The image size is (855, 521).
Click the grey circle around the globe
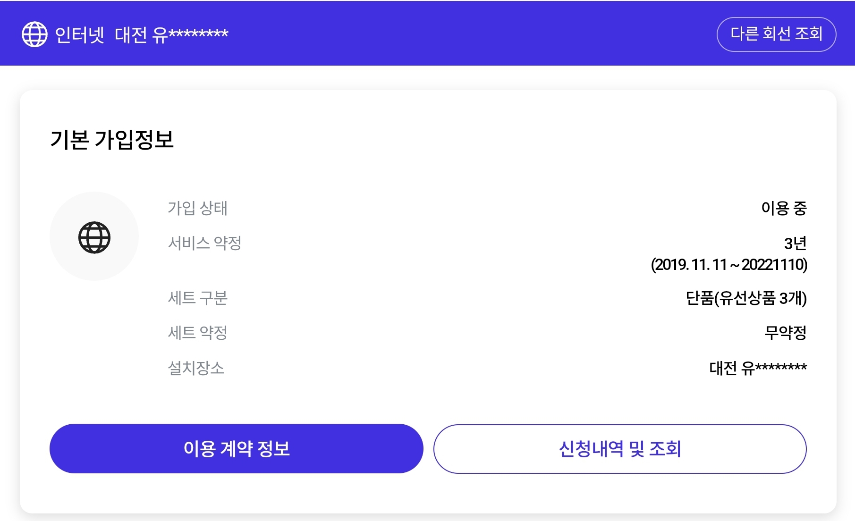[94, 236]
